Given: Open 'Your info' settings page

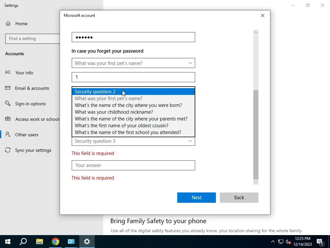Looking at the screenshot, I should [24, 73].
